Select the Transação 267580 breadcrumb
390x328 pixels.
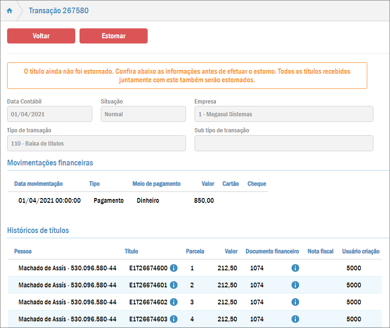tap(59, 11)
